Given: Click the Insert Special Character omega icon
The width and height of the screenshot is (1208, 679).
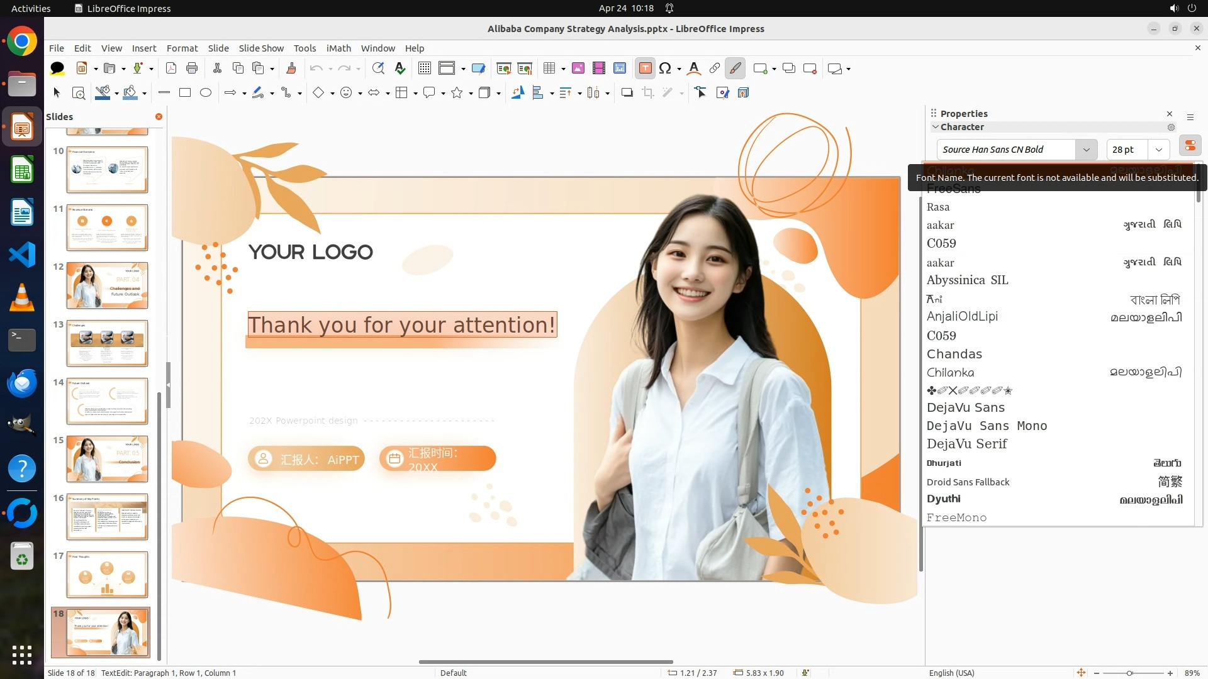Looking at the screenshot, I should [665, 69].
